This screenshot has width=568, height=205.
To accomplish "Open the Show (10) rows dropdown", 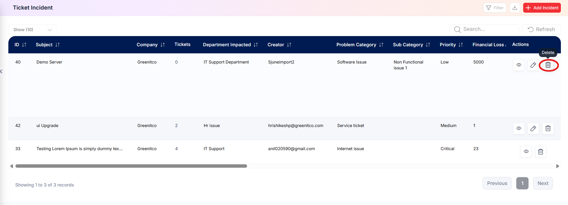I will coord(32,30).
